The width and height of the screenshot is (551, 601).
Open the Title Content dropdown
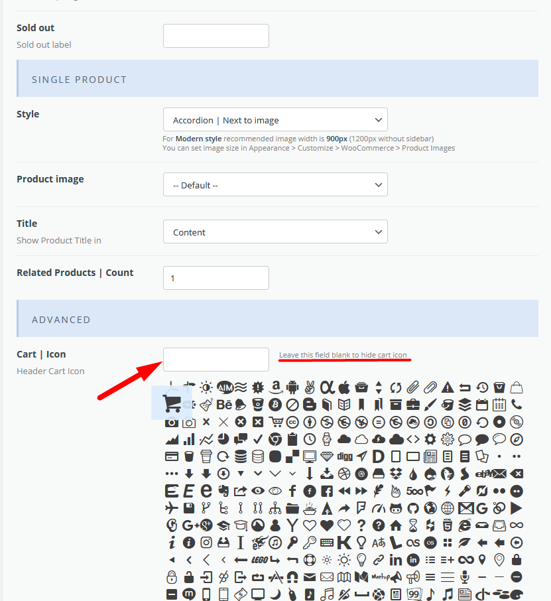point(275,232)
